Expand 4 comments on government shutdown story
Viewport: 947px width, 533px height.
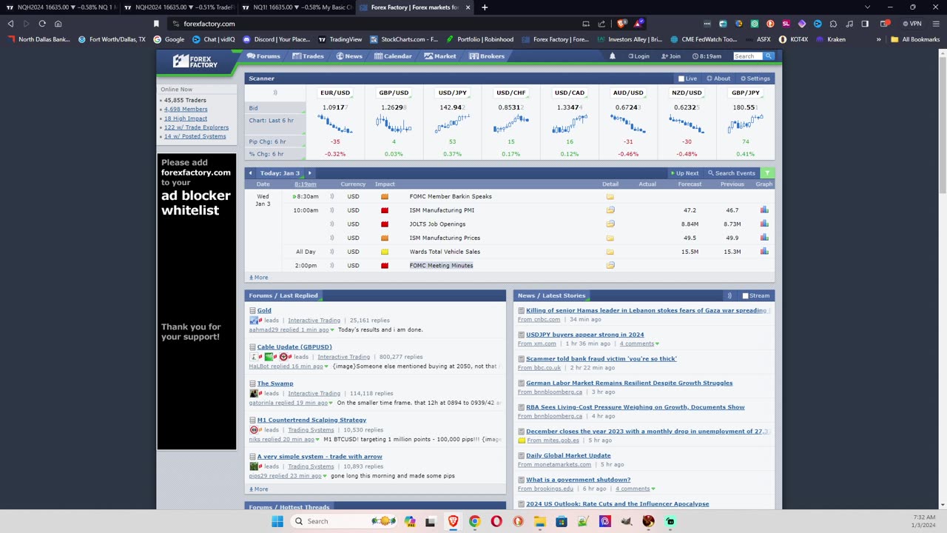635,489
